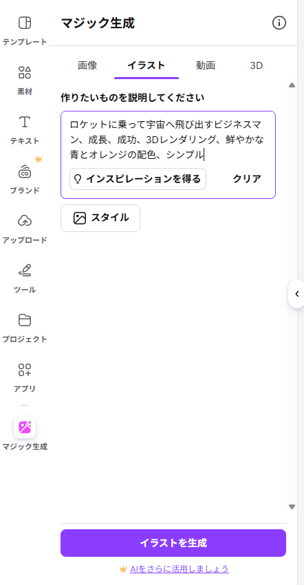Screen dimensions: 304x585
Task: Show info via the circled i icon
Action: 279,23
